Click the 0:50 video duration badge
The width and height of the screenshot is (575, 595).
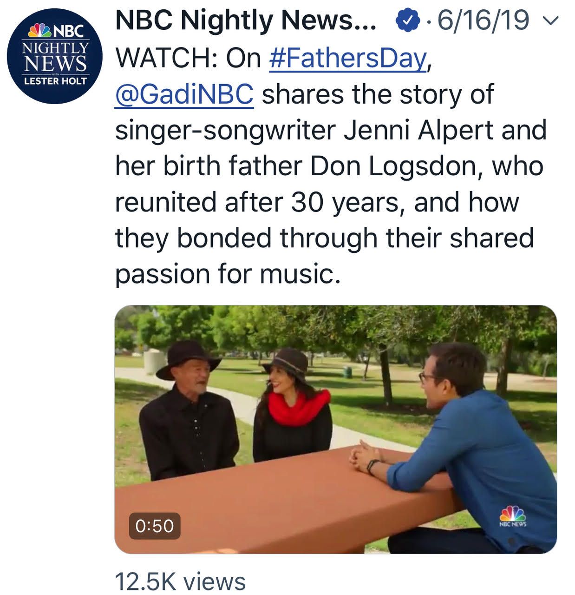click(154, 526)
